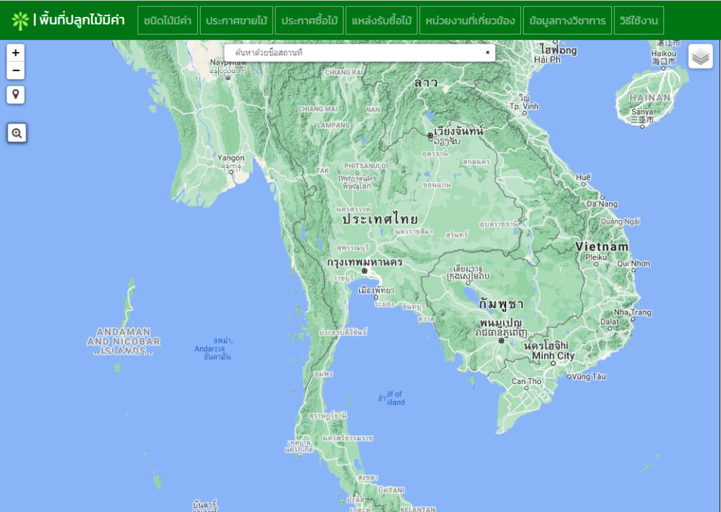Click the Yangon city marker on map
Viewport: 721px width, 512px height.
(230, 170)
